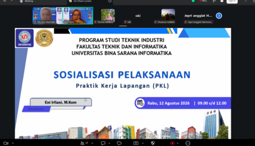This screenshot has height=146, width=255.
Task: Expand the chat options arrow
Action: [x=109, y=143]
